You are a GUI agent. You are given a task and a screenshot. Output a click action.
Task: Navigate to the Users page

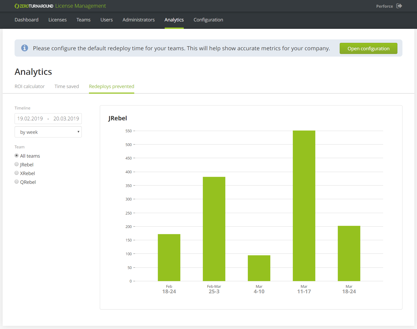click(106, 20)
